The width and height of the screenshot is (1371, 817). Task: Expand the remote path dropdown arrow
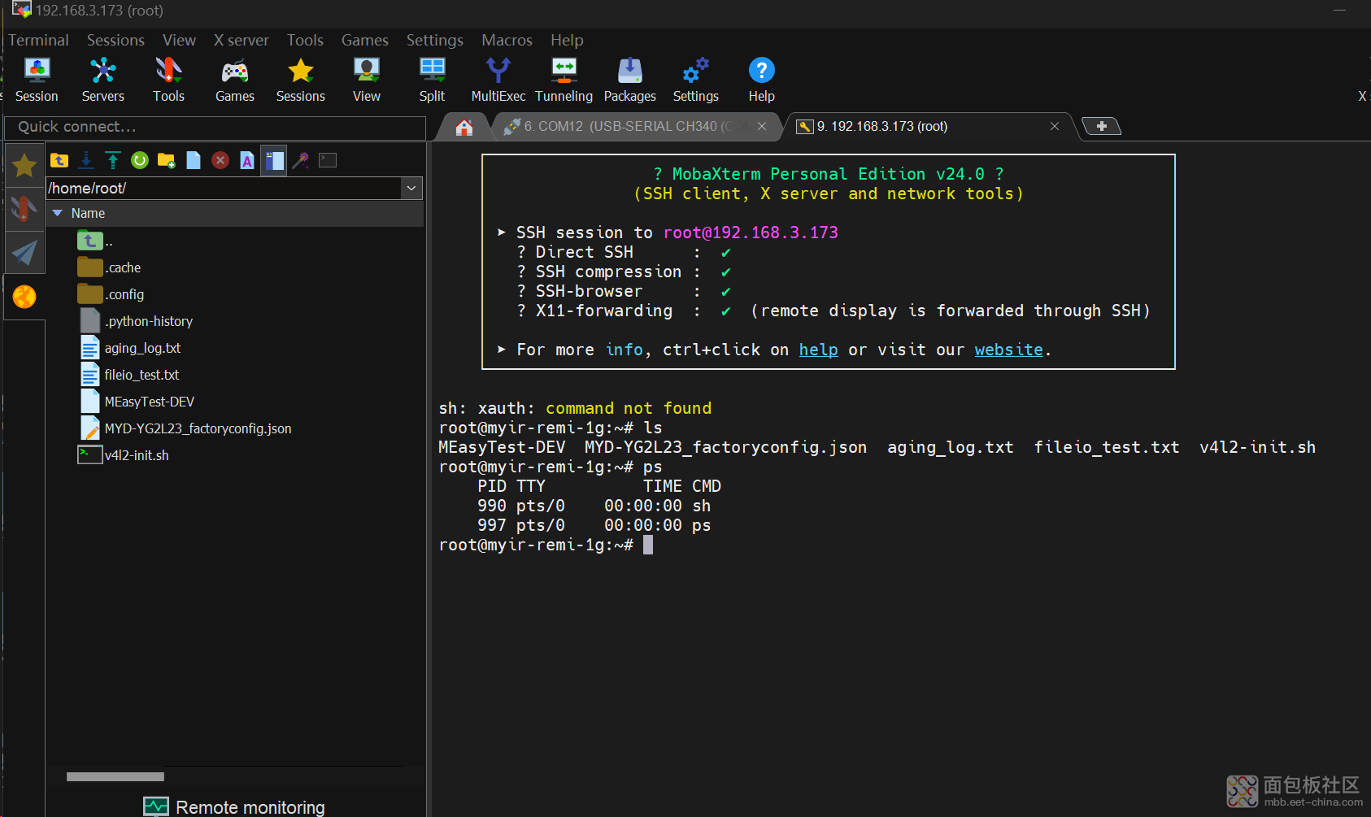(x=411, y=188)
